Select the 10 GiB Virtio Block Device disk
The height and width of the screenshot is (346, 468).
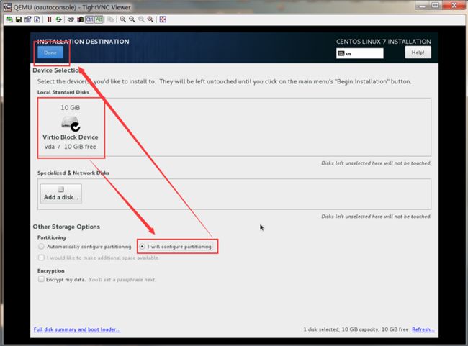(71, 127)
